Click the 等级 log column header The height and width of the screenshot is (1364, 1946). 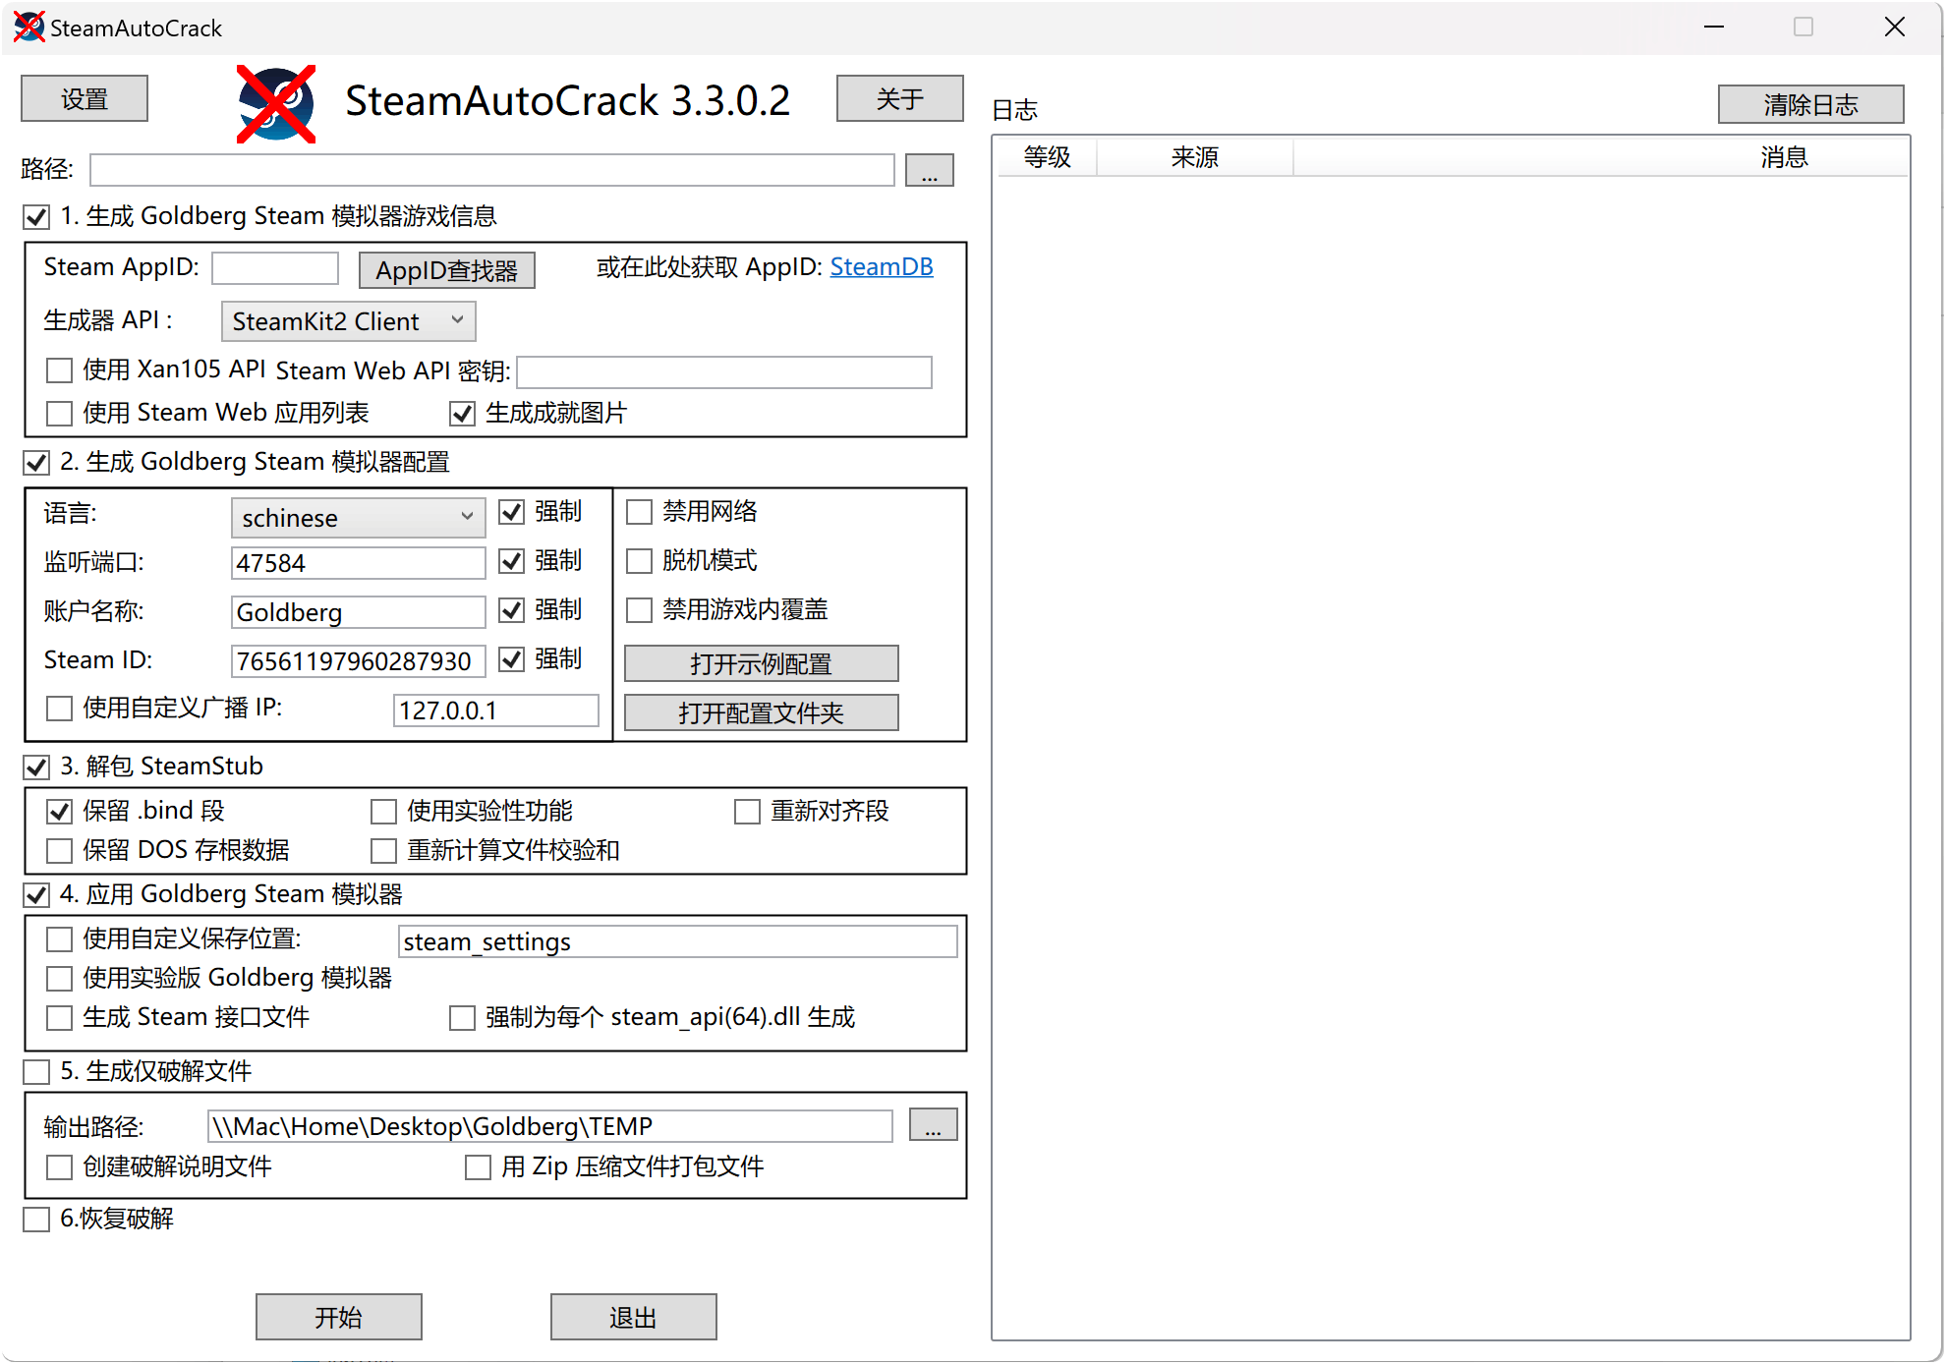[1048, 157]
